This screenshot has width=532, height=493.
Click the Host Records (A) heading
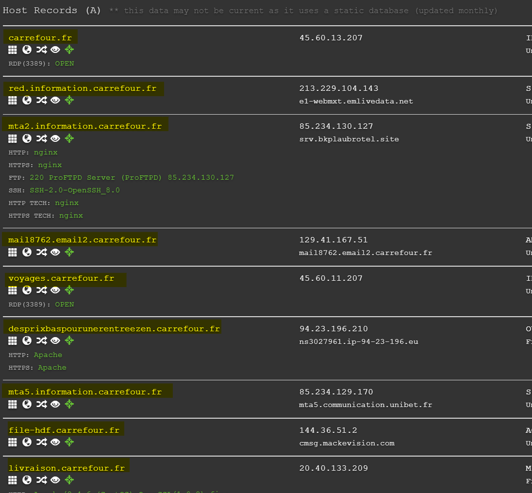pos(51,10)
